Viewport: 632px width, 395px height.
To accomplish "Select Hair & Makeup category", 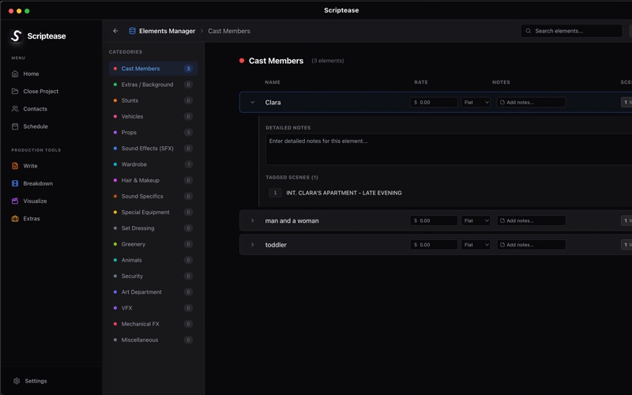I will [x=152, y=180].
